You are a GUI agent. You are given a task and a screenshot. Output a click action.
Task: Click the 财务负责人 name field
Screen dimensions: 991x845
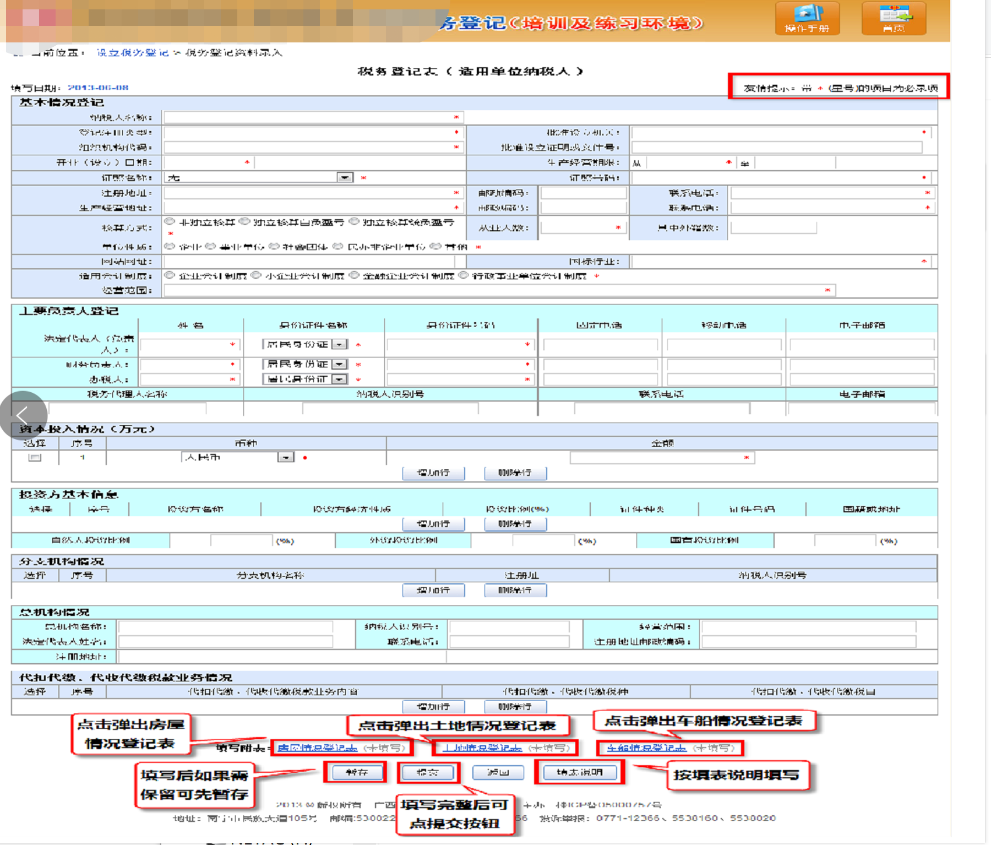[190, 364]
